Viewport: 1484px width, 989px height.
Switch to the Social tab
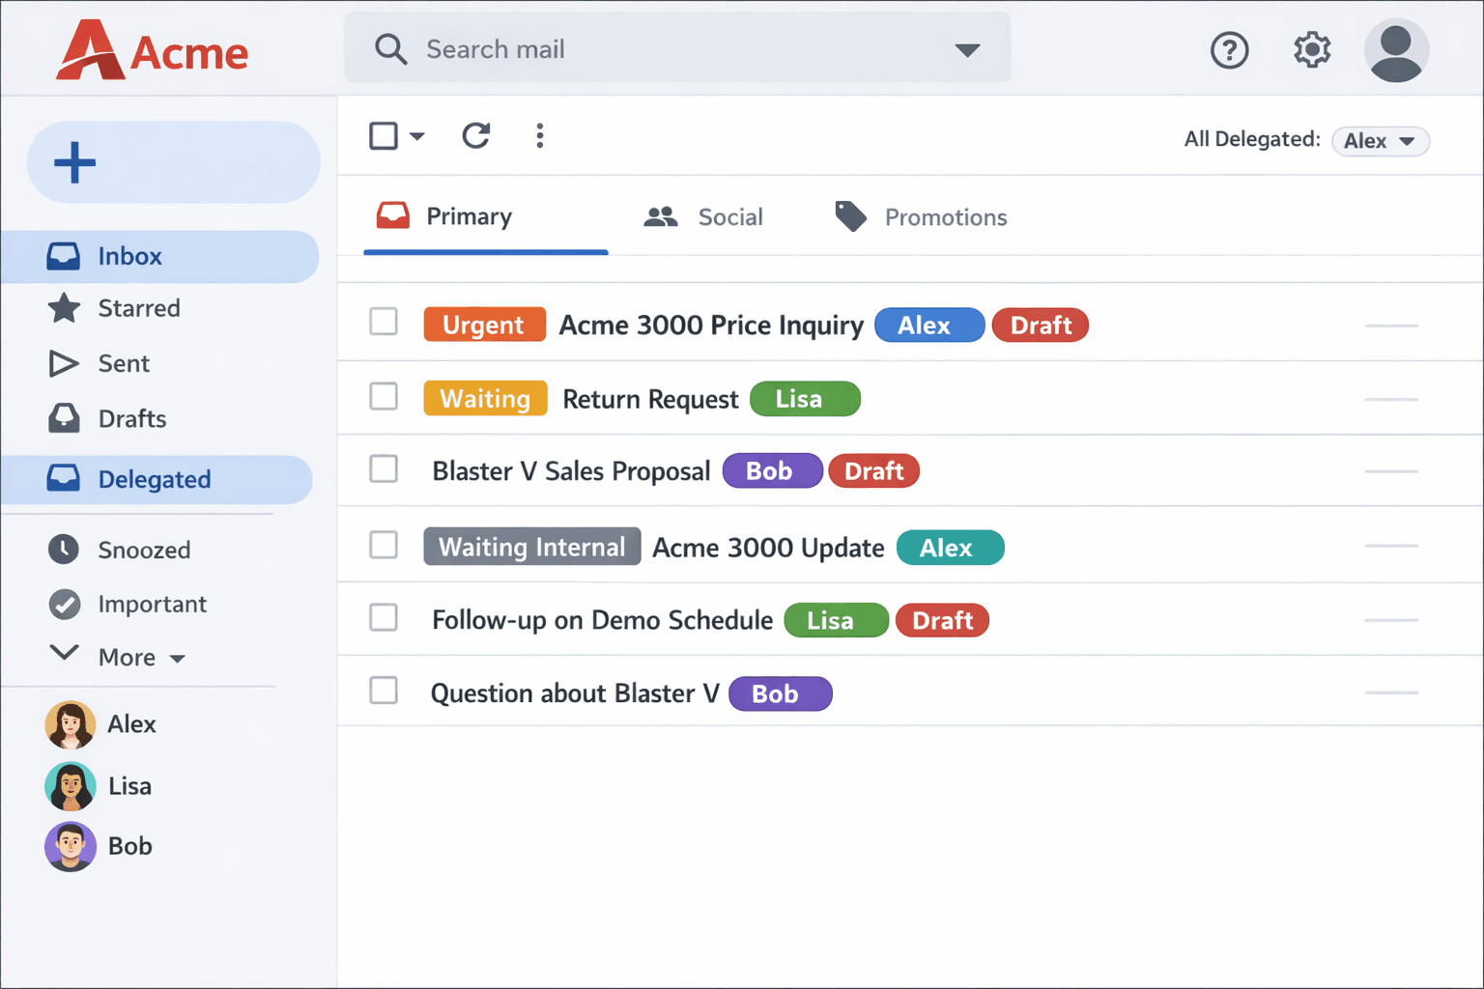tap(704, 216)
